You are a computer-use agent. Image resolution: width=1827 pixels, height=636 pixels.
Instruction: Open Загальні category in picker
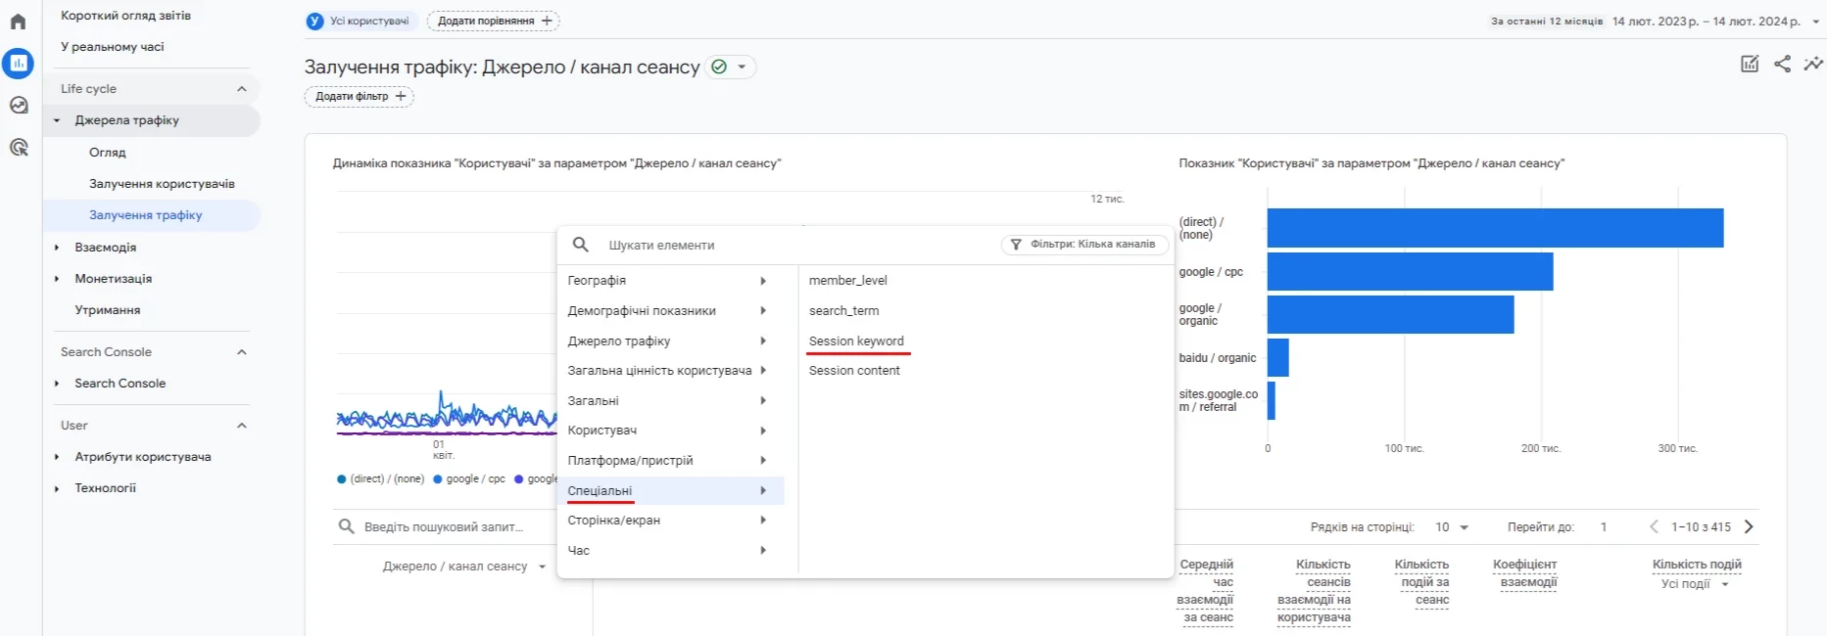coord(671,401)
